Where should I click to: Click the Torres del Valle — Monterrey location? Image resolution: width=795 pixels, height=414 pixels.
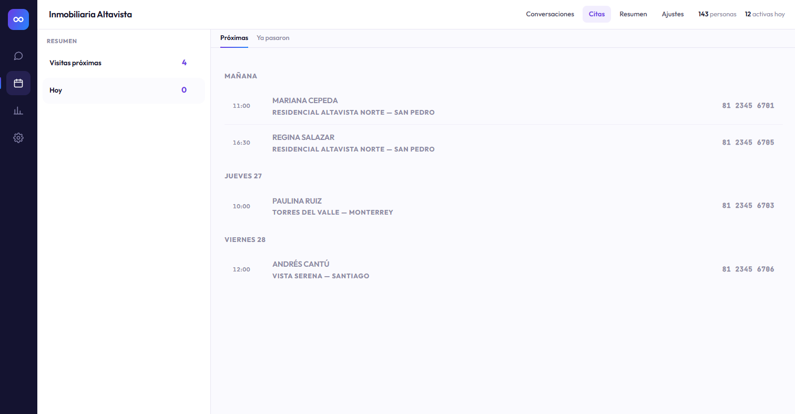[x=333, y=213]
